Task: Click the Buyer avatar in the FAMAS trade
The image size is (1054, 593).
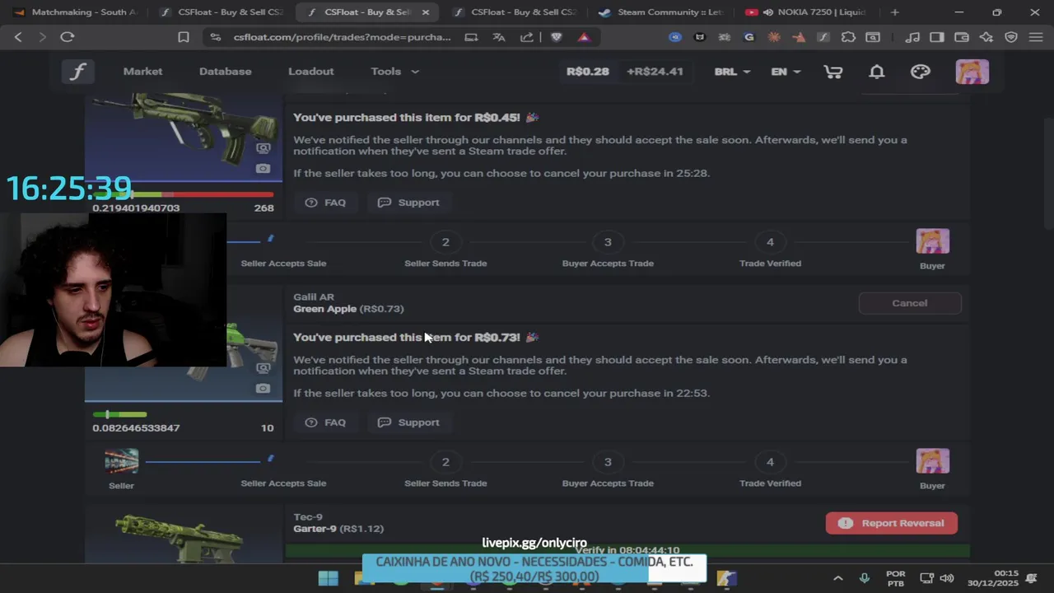Action: click(932, 241)
